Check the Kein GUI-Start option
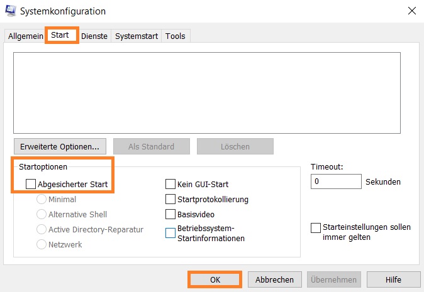 pyautogui.click(x=170, y=184)
